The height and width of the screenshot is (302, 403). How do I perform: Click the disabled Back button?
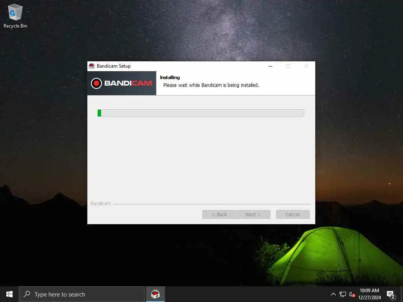point(219,214)
